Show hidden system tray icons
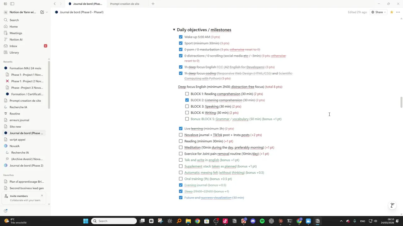 click(x=341, y=221)
